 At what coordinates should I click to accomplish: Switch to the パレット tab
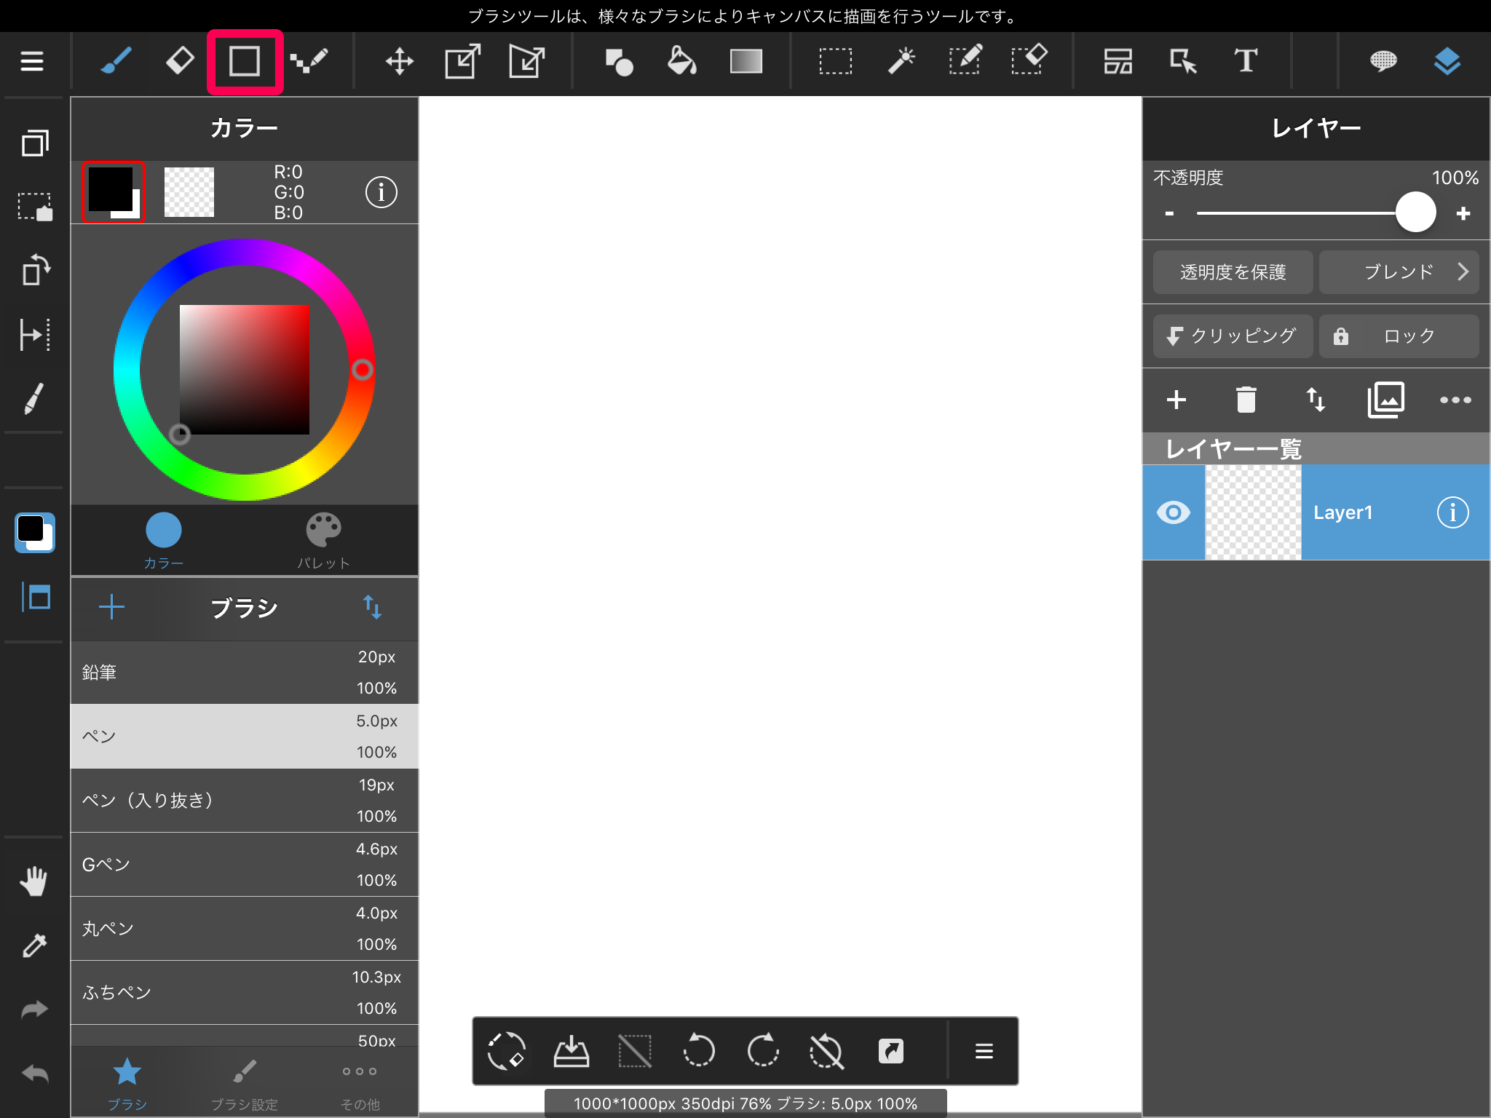323,541
